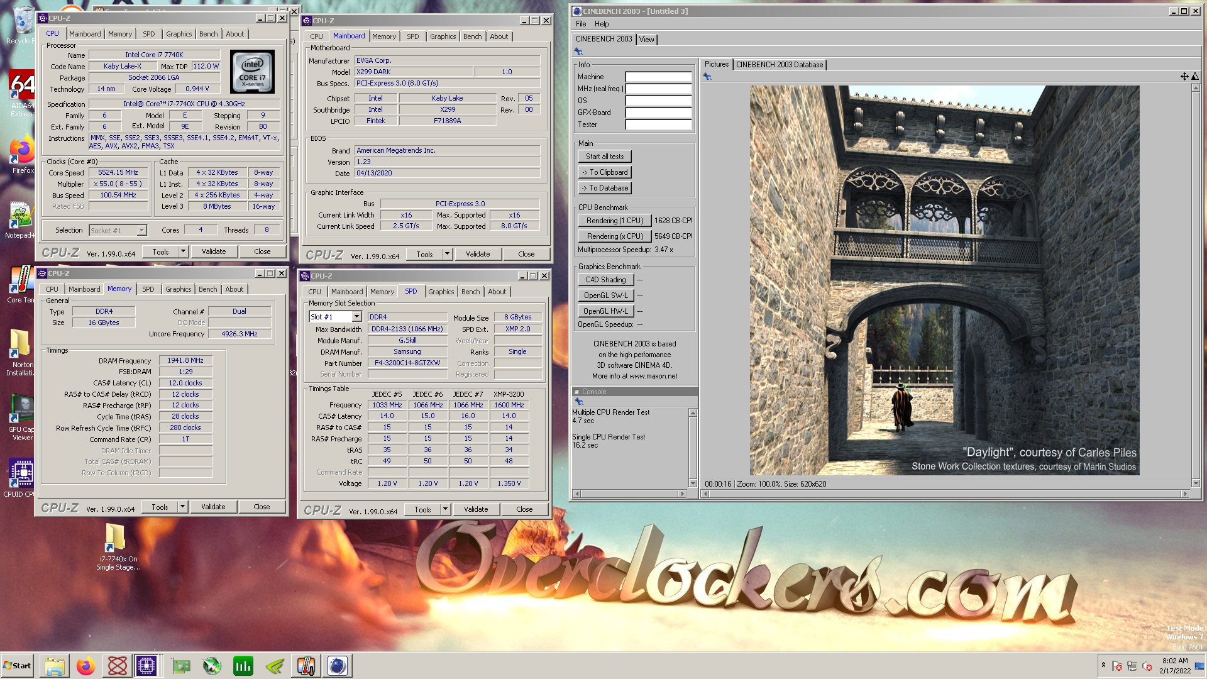Switch to Core Temp thermometer taskbar icon

pyautogui.click(x=306, y=666)
